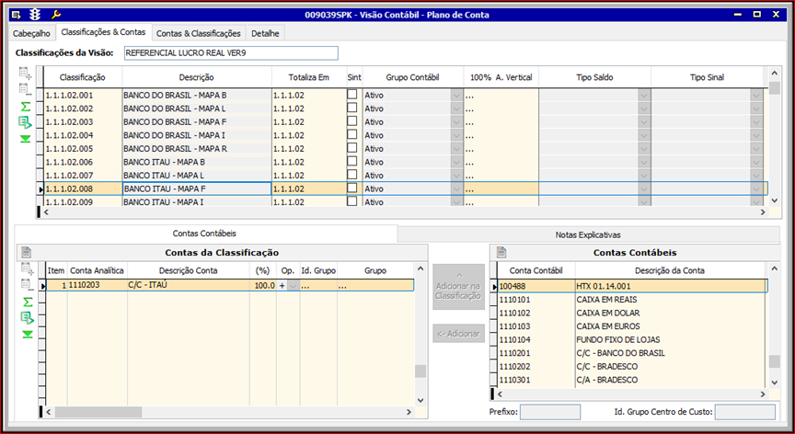Expand Tipo Sinal dropdown for row 1.1.1.02.008
This screenshot has height=434, width=795.
click(756, 188)
